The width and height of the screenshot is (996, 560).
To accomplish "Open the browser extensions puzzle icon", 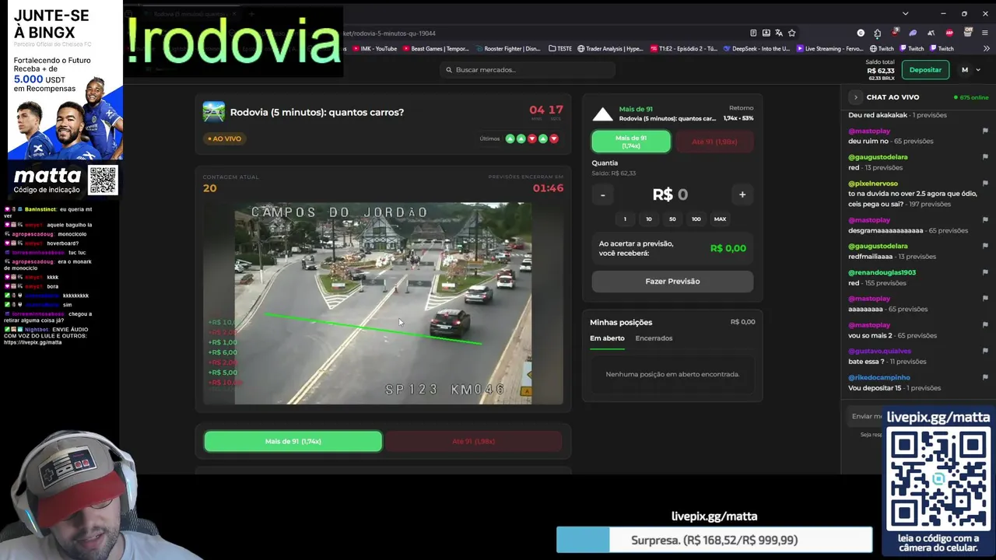I will point(878,33).
